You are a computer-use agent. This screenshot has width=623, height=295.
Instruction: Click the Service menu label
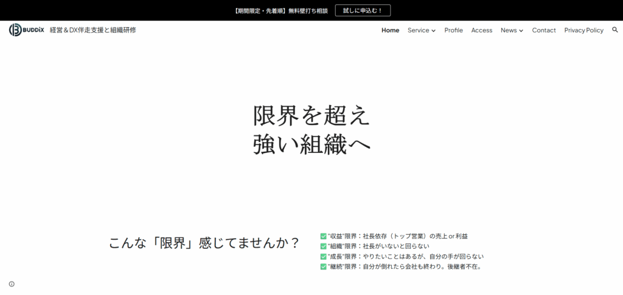[x=418, y=30]
